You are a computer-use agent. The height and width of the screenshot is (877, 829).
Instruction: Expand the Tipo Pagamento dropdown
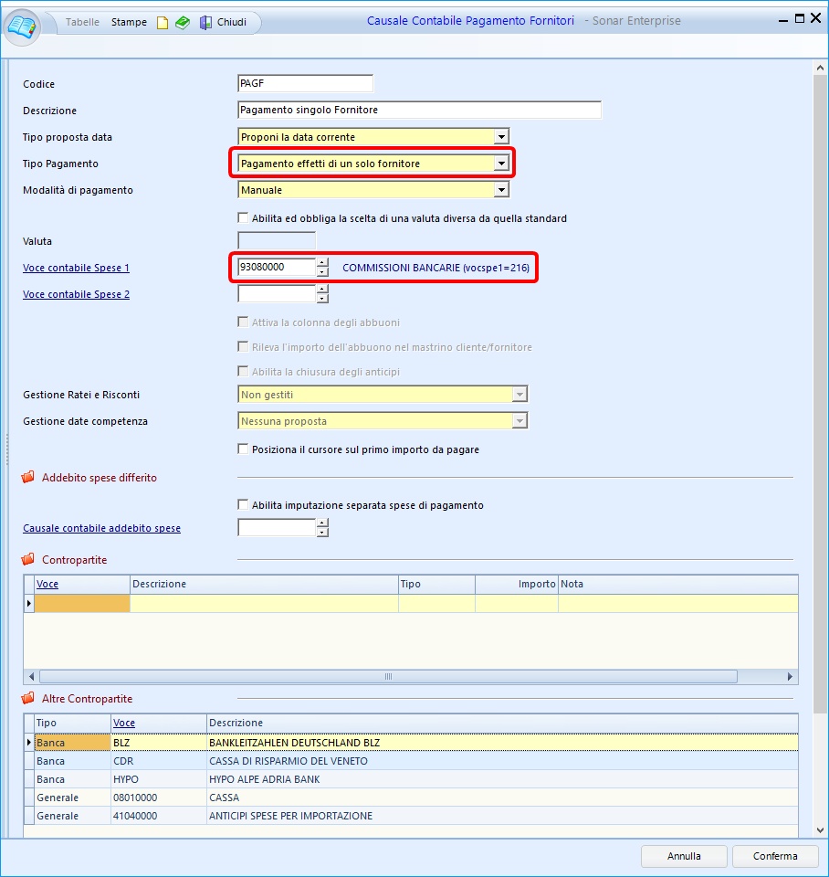[x=500, y=164]
